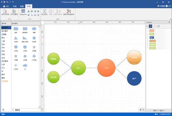Select the 人类 (People) category
This screenshot has width=172, height=116.
click(6, 41)
